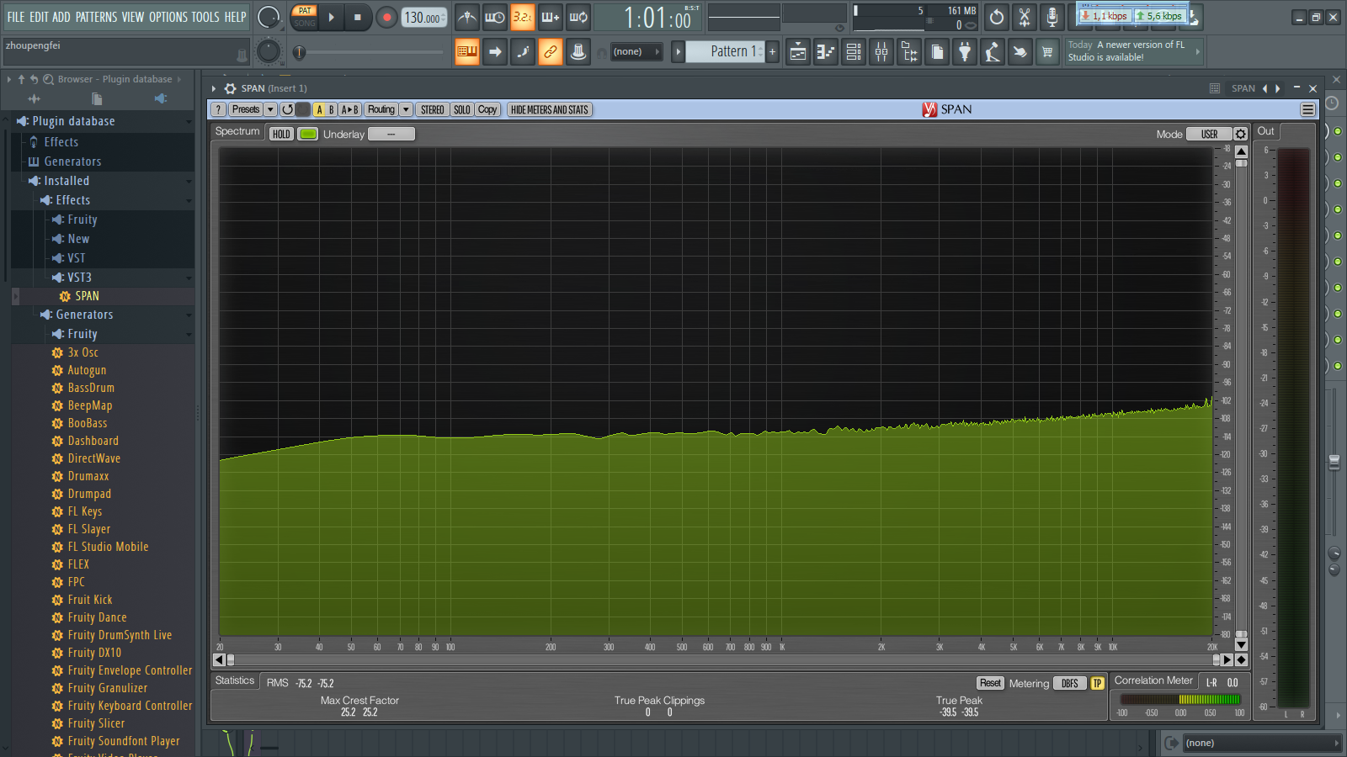Image resolution: width=1347 pixels, height=757 pixels.
Task: Click the A to B copy button
Action: pos(350,109)
